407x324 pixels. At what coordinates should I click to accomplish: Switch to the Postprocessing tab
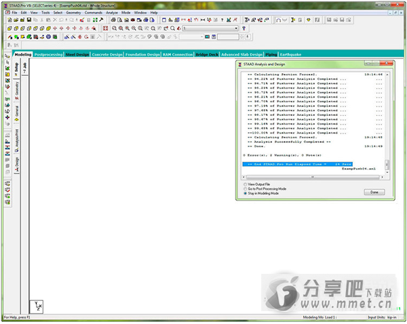click(48, 54)
